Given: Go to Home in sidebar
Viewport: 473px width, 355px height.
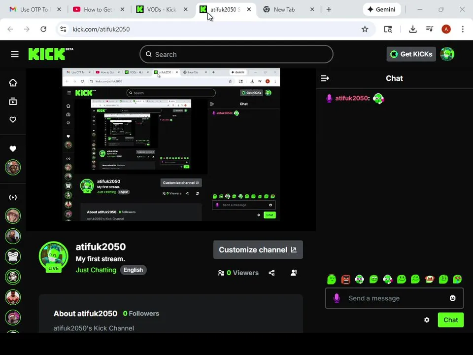Looking at the screenshot, I should [13, 83].
